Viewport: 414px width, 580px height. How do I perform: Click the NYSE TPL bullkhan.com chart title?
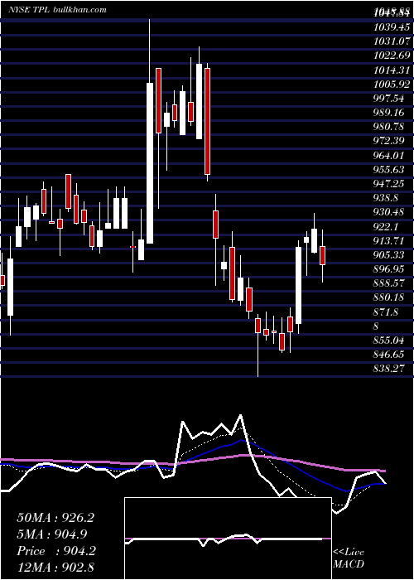(x=57, y=10)
